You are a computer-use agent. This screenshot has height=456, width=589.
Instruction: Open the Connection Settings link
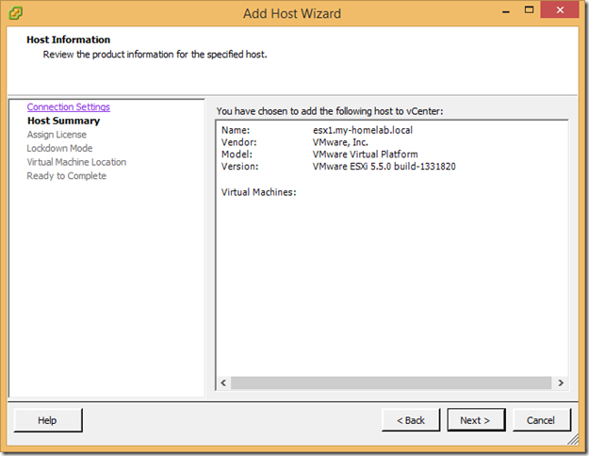[x=68, y=107]
